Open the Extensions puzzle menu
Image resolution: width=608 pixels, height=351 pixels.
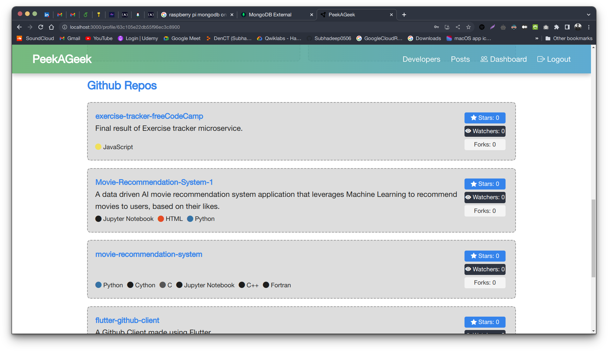click(x=557, y=27)
